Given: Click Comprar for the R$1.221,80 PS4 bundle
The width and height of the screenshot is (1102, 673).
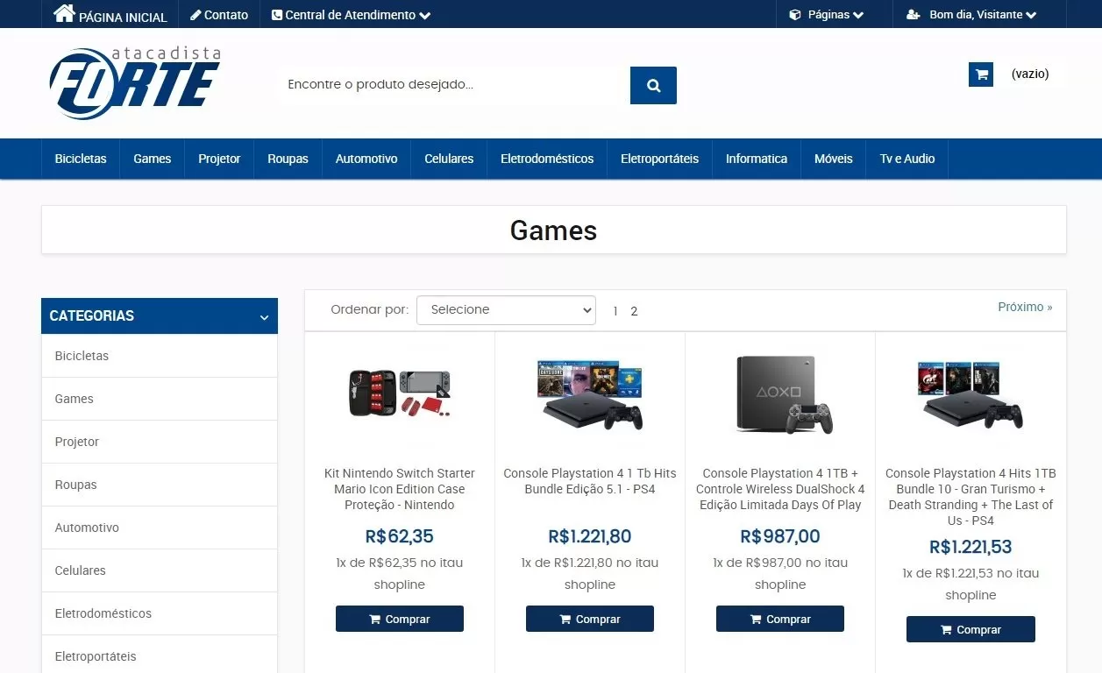Looking at the screenshot, I should pos(590,619).
